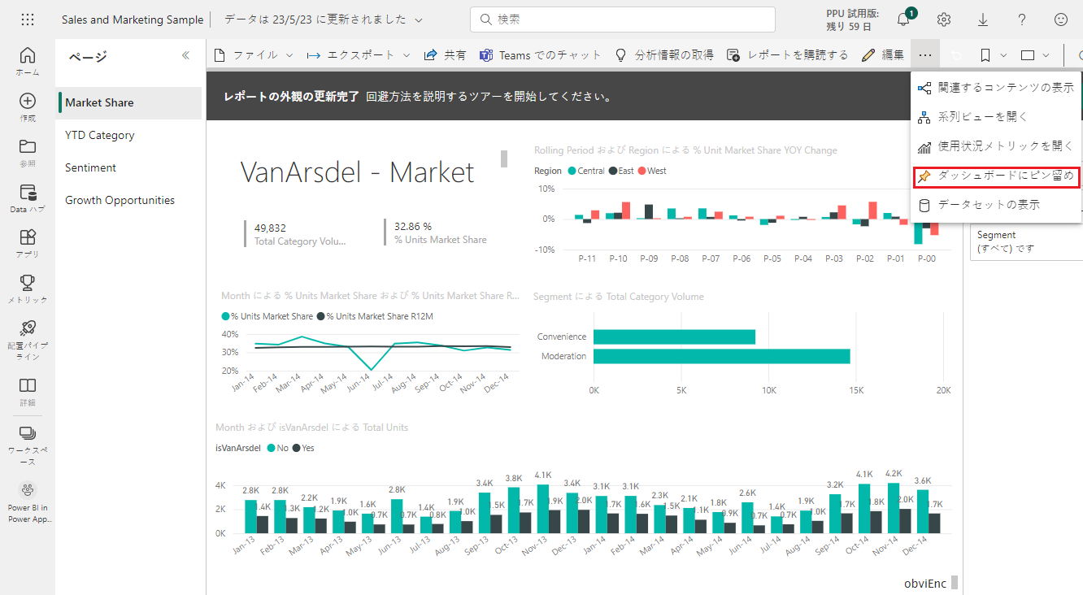Switch to Sentiment page
1083x595 pixels.
(x=130, y=167)
